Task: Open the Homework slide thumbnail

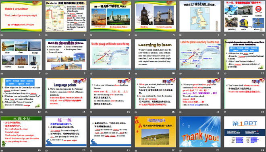Action: (x=156, y=131)
